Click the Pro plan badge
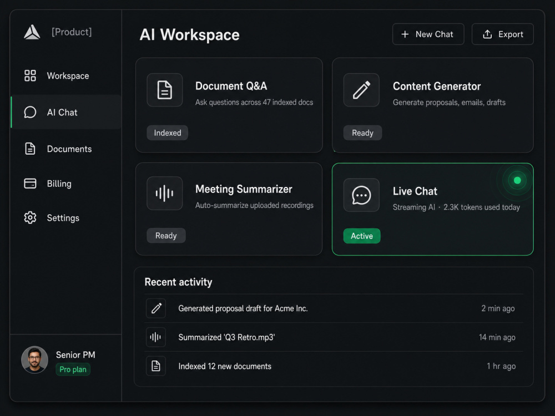Image resolution: width=555 pixels, height=416 pixels. click(73, 369)
